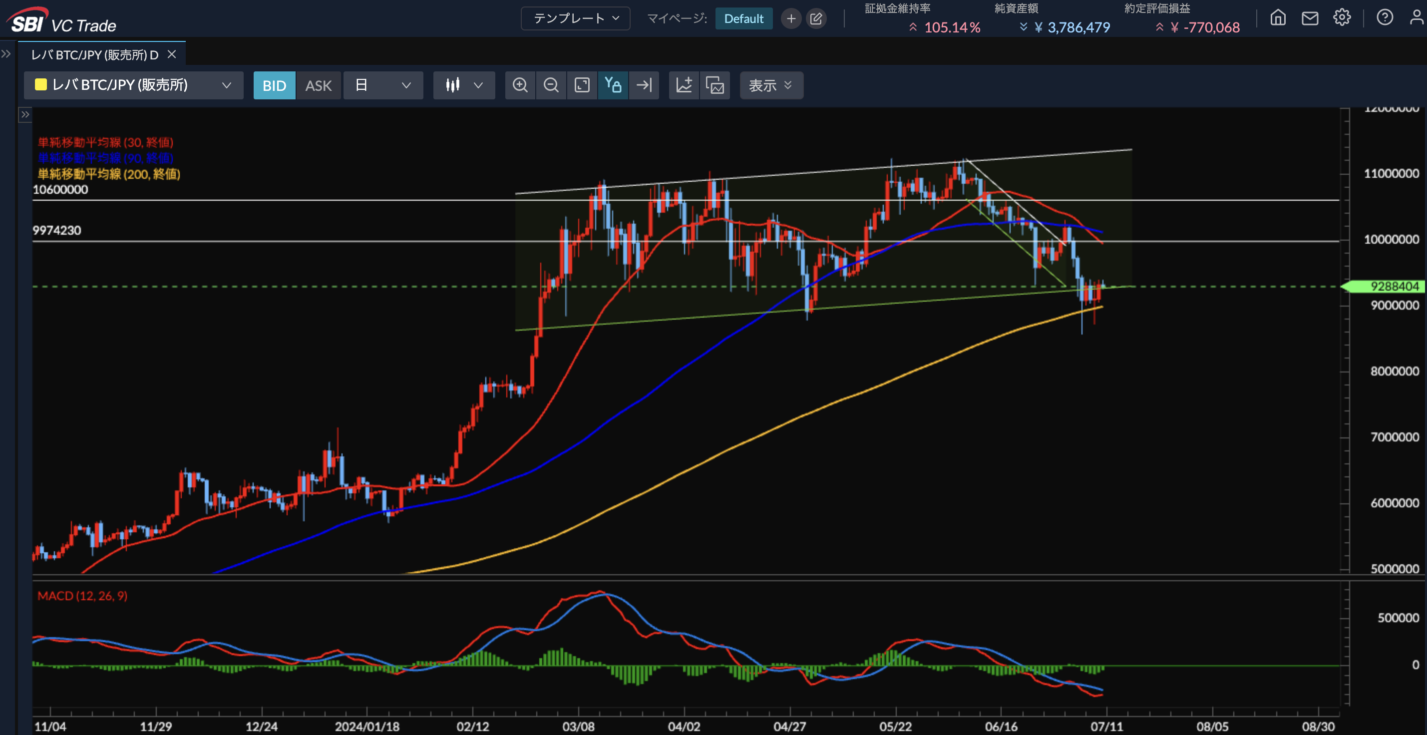Click the save chart image icon

(714, 85)
